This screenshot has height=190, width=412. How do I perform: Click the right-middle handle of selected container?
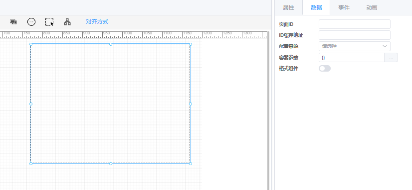point(191,104)
